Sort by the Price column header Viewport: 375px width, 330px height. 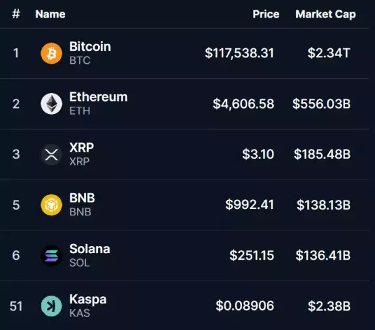266,14
